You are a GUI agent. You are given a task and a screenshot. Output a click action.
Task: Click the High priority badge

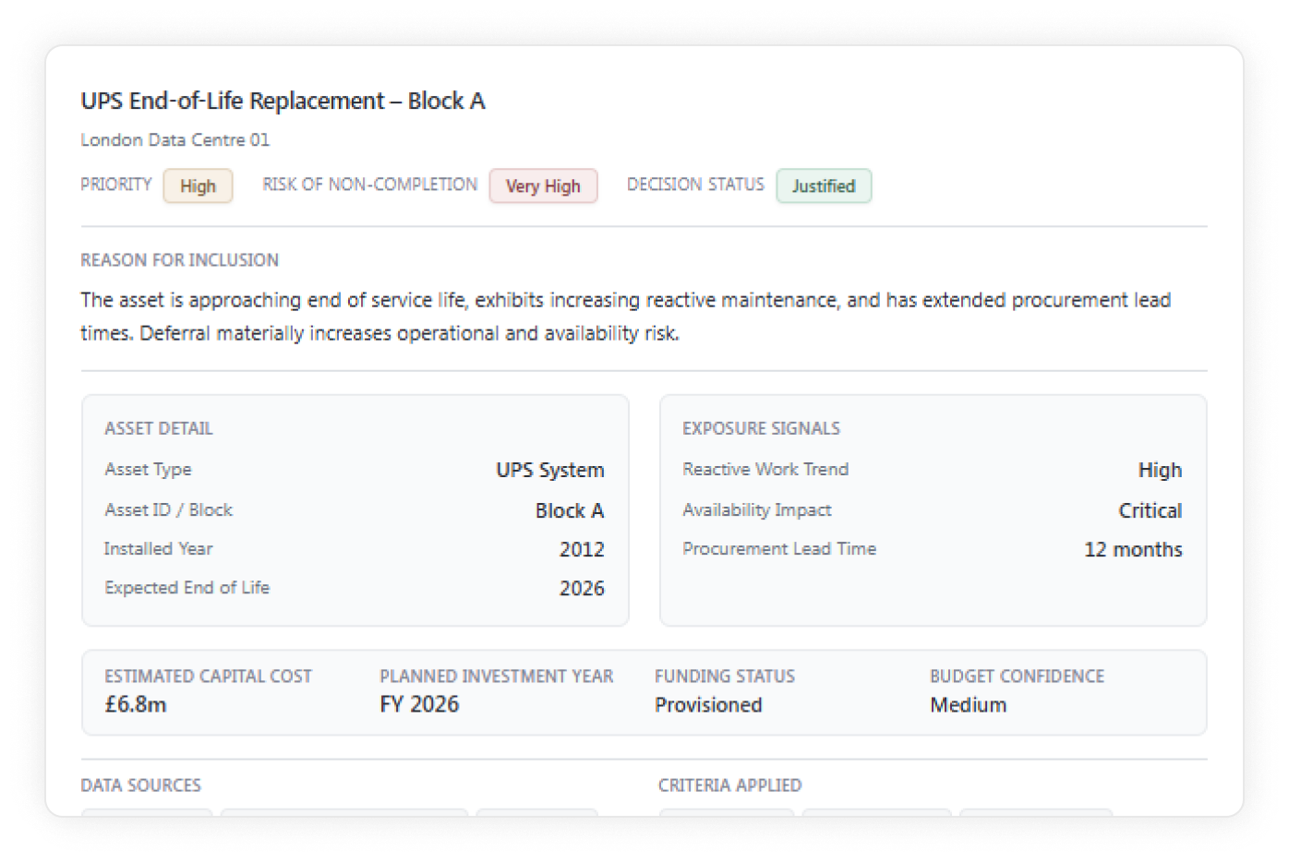[x=198, y=186]
